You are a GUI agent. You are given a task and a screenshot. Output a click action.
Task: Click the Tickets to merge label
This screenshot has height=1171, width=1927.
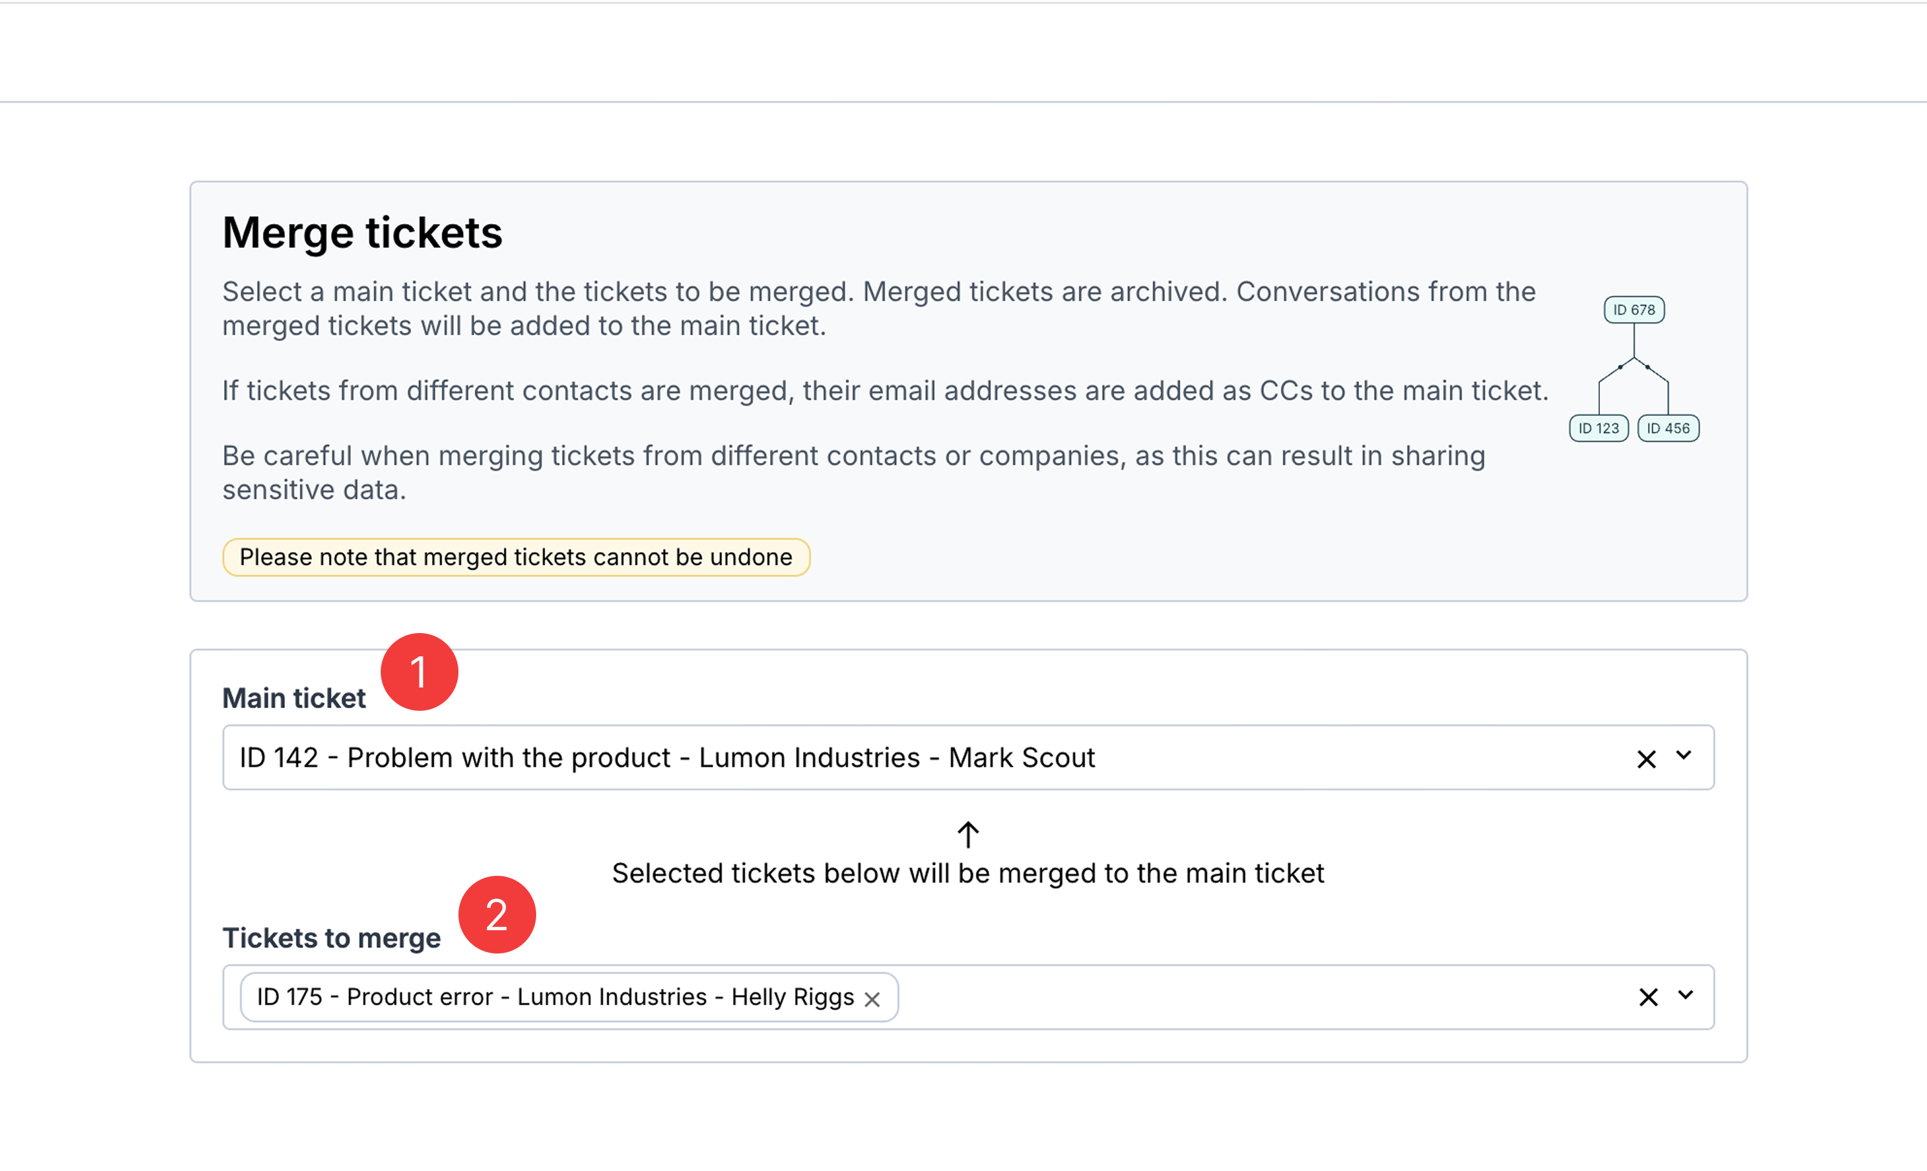coord(332,938)
